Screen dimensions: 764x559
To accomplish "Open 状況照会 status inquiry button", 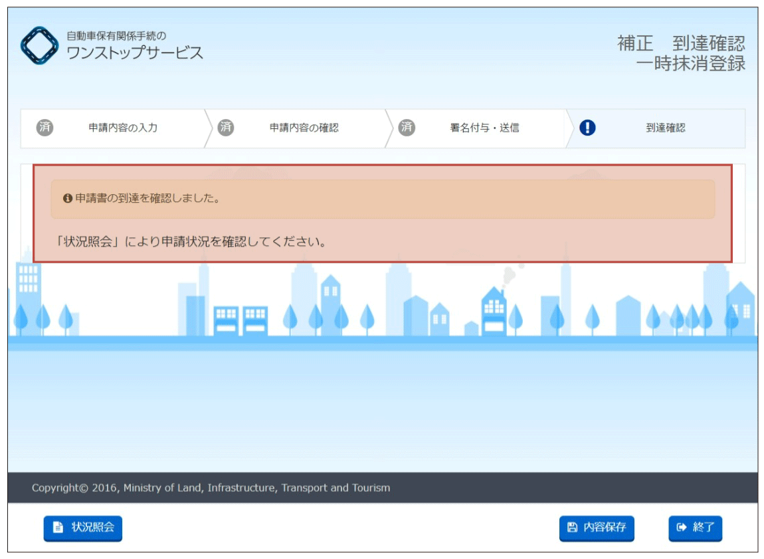I will click(x=83, y=528).
